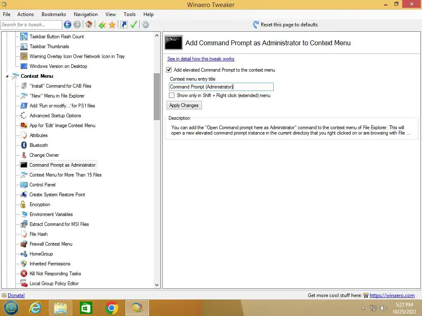Open the Actions menu
The height and width of the screenshot is (316, 422).
pyautogui.click(x=26, y=14)
